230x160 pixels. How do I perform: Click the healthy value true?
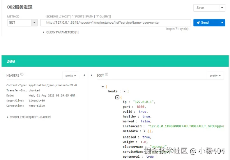(x=146, y=117)
